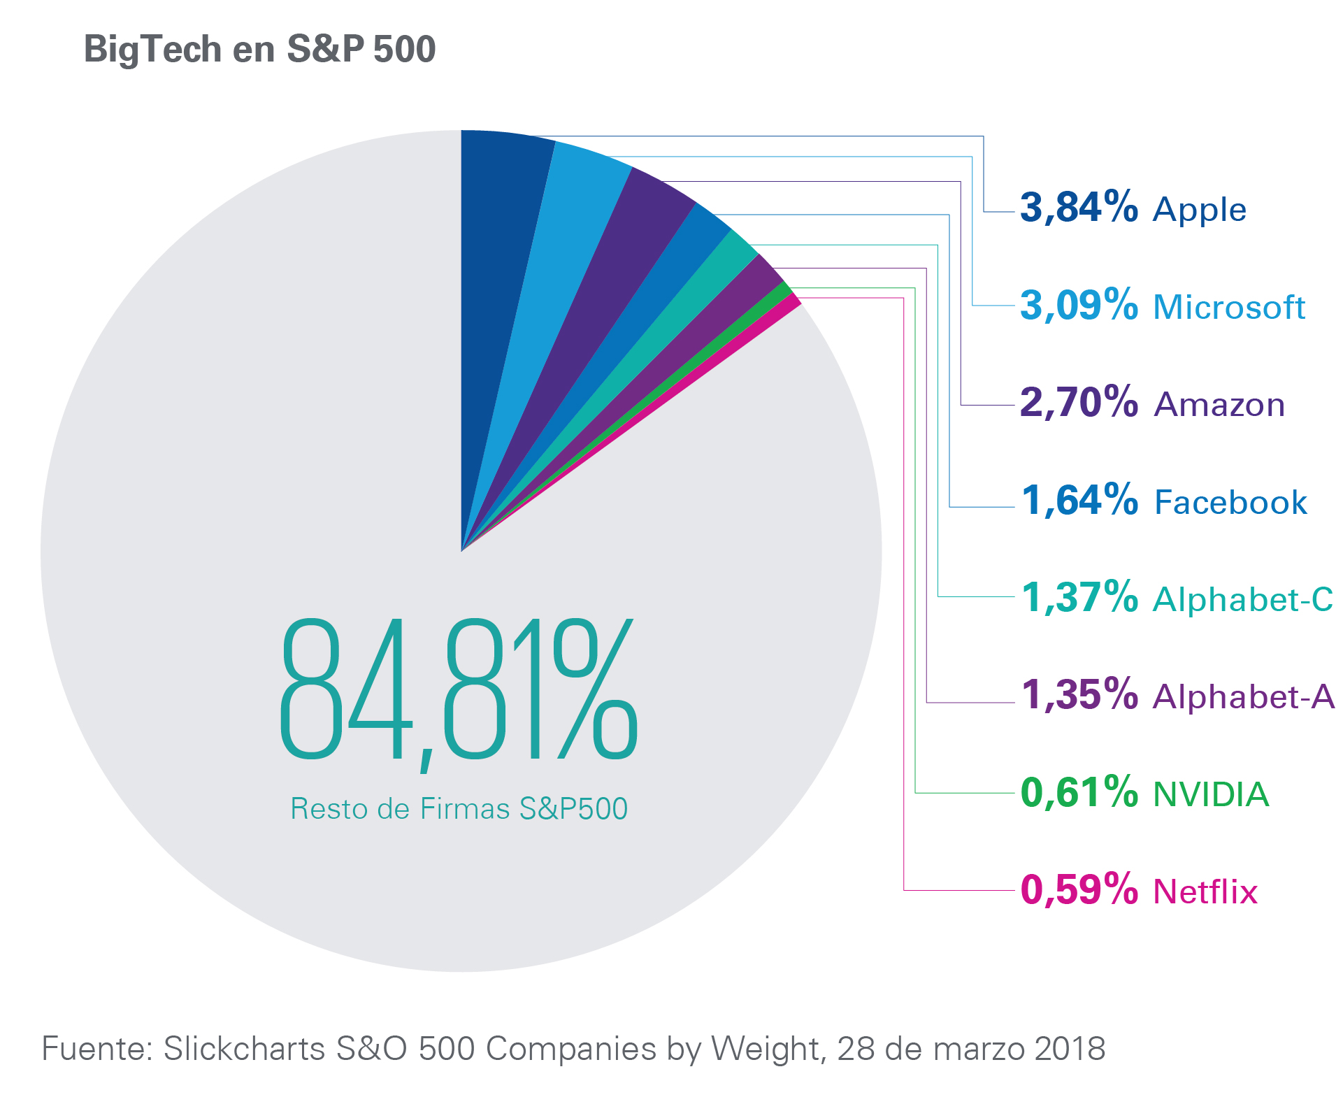Screen dimensions: 1343x1118
Task: Click the Fuente Slickcharts source note
Action: click(573, 1049)
